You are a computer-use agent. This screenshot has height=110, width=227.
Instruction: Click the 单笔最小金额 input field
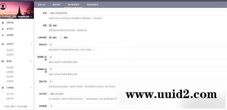(138, 57)
